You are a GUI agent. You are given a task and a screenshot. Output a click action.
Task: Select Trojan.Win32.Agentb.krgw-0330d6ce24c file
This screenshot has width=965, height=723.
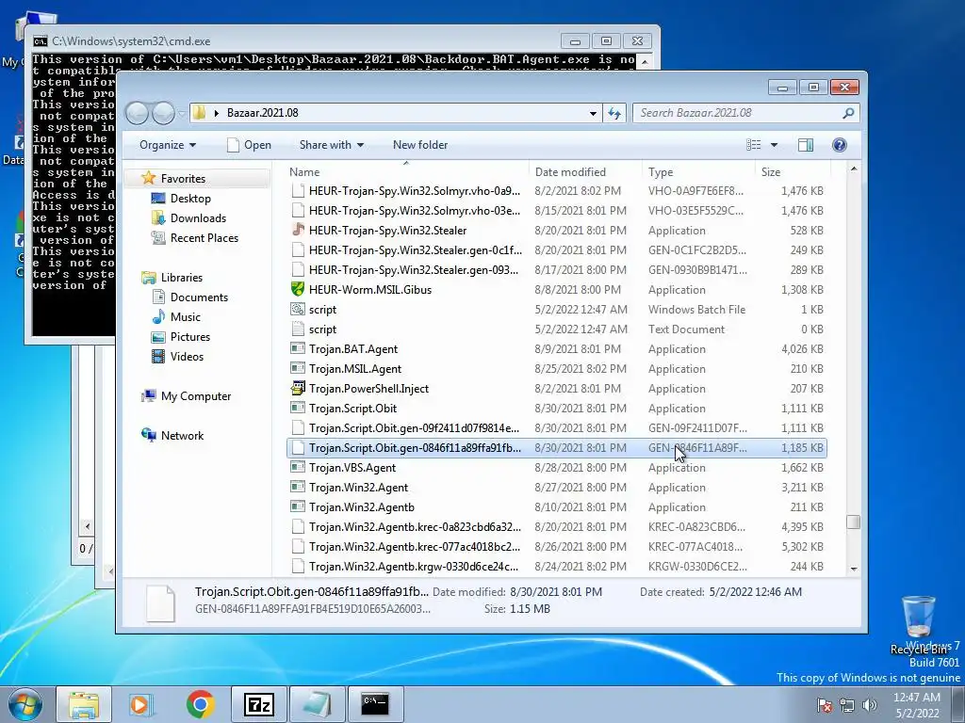click(x=557, y=566)
